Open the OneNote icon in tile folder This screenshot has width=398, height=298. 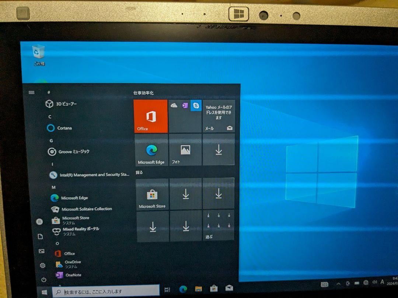[x=185, y=105]
